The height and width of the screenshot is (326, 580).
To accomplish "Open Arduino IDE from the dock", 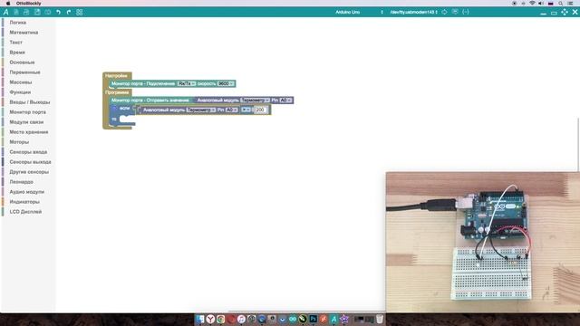I will (293, 320).
